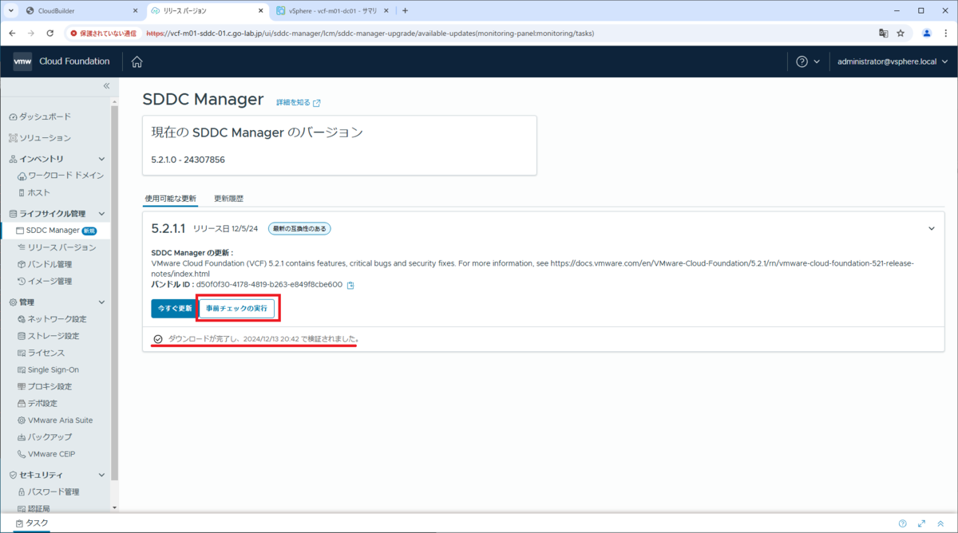Click the not-secure connection warning
Viewport: 958px width, 533px height.
click(x=103, y=34)
